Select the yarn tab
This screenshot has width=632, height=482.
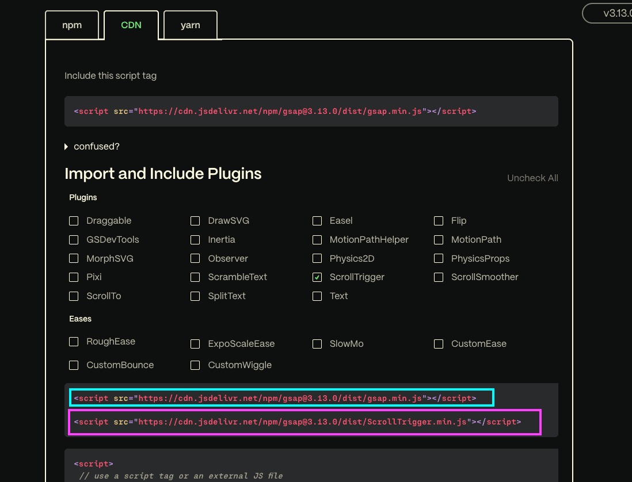[190, 25]
